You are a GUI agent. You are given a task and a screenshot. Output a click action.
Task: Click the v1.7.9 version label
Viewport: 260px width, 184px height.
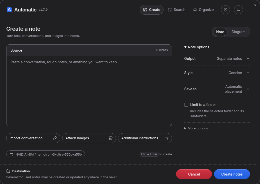click(x=43, y=10)
